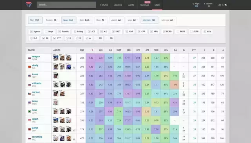Image resolution: width=251 pixels, height=143 pixels.
Task: Open the Rankings nav item
Action: tap(144, 5)
